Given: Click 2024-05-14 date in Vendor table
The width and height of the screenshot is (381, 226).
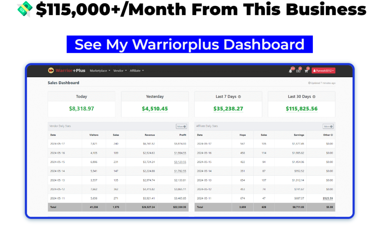Looking at the screenshot, I should [x=58, y=171].
